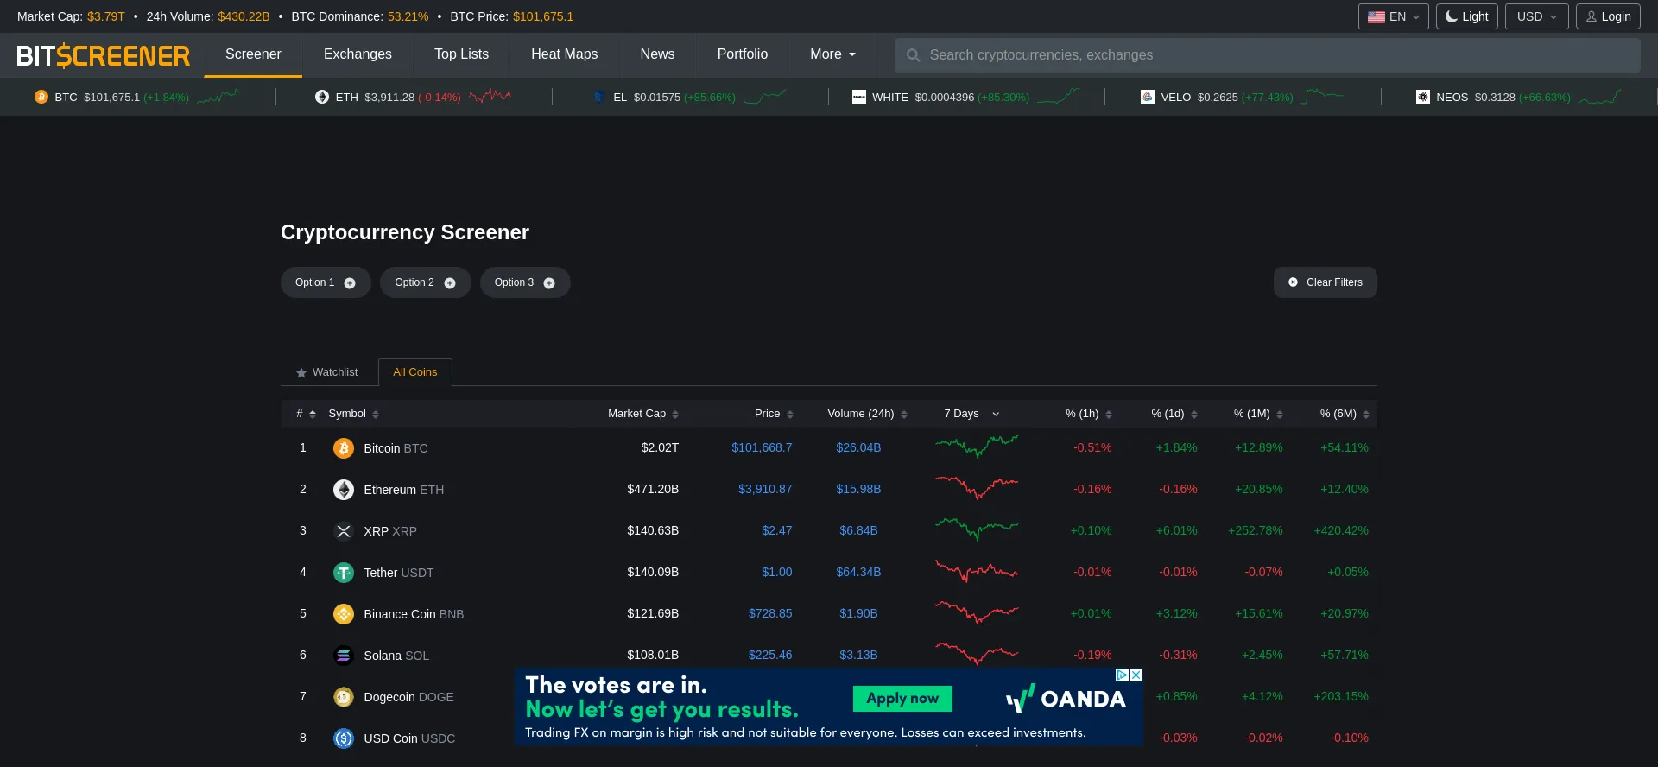1658x767 pixels.
Task: Click the EL token icon in ticker
Action: coord(599,97)
